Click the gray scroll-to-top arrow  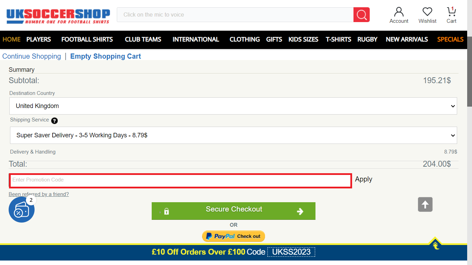click(425, 204)
